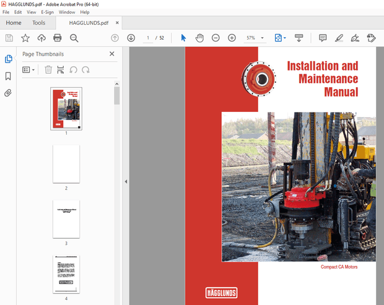The image size is (384, 305).
Task: Collapse the navigation pane with side arrow
Action: click(x=126, y=181)
